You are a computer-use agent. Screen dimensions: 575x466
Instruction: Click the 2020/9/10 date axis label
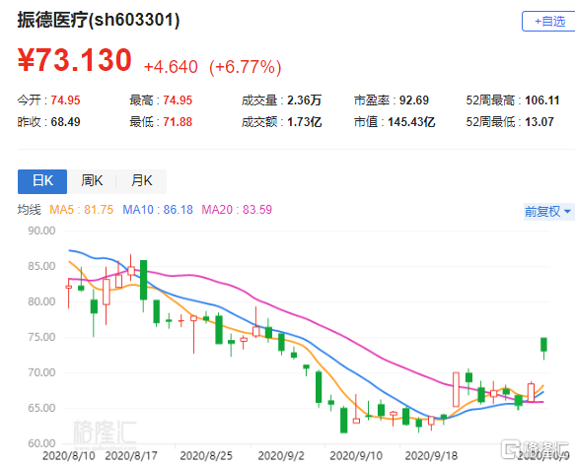(356, 456)
